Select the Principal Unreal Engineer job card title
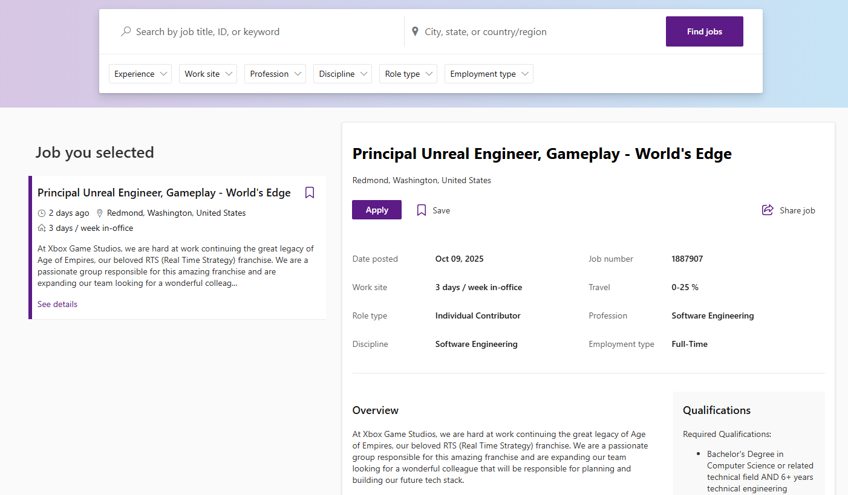848x495 pixels. pyautogui.click(x=164, y=193)
